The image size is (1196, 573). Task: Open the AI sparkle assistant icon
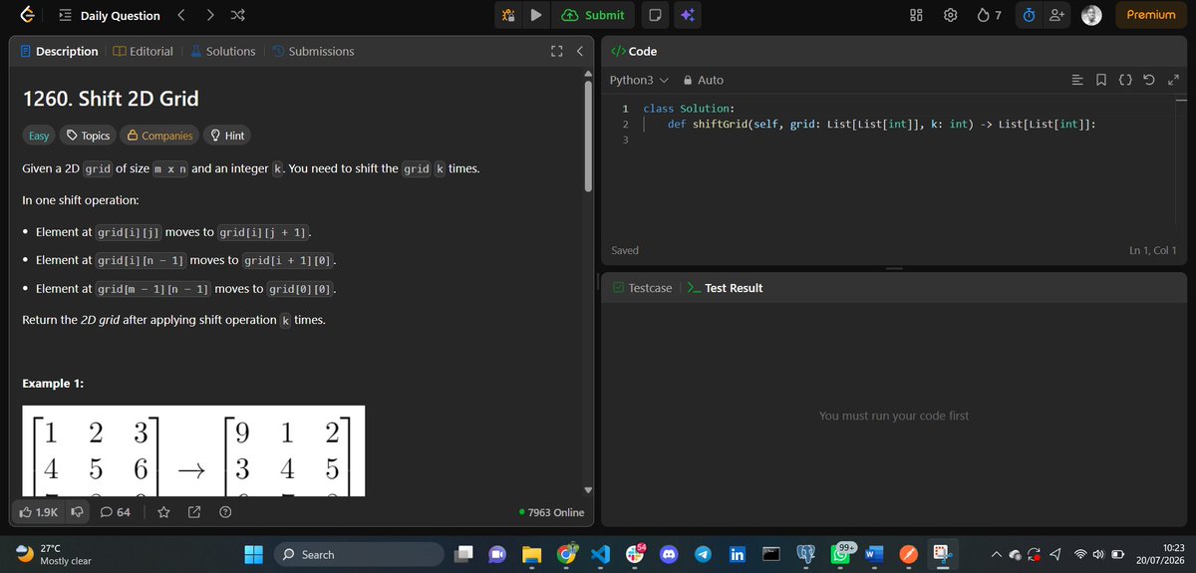coord(687,15)
